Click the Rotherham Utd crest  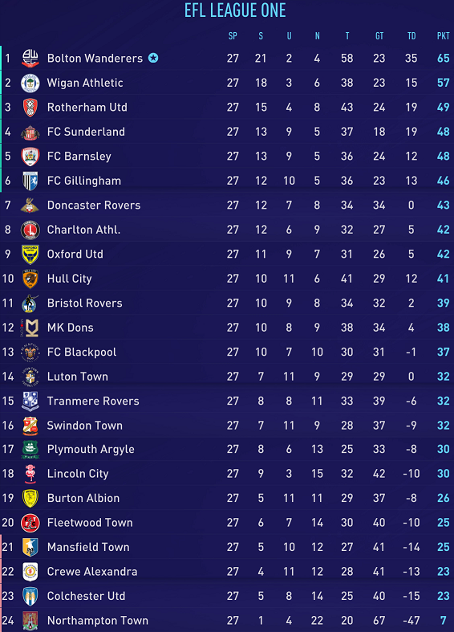click(x=30, y=108)
